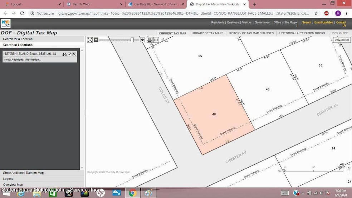Expand Search for a Location panel
This screenshot has height=198, width=352.
tap(18, 39)
